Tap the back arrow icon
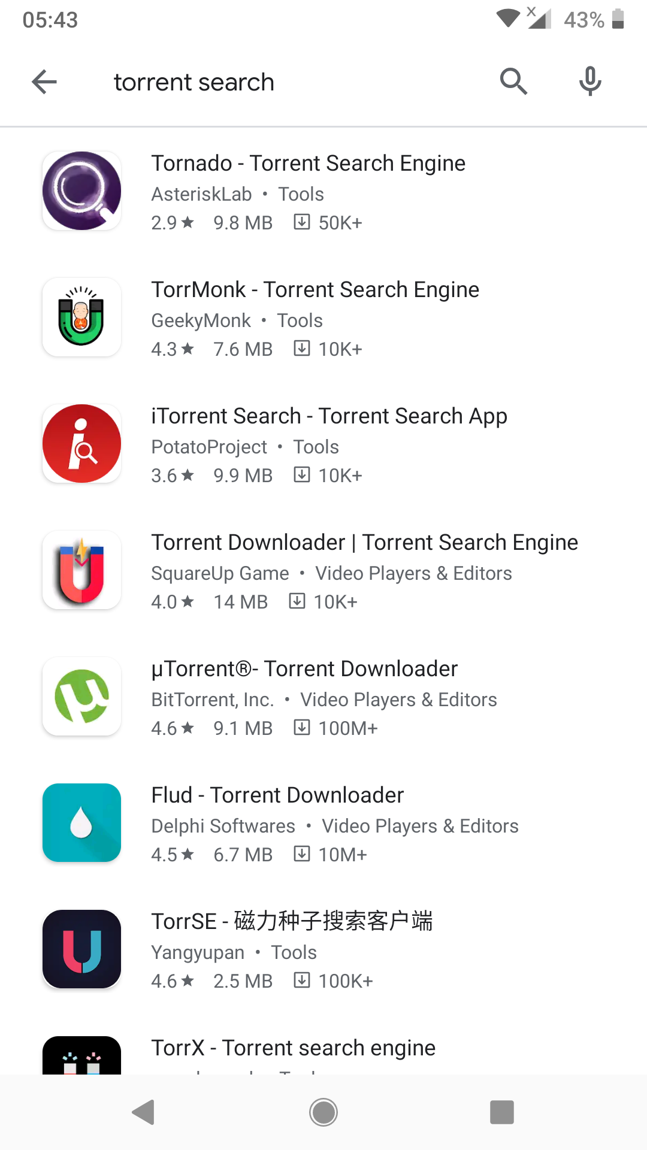The image size is (647, 1150). (44, 82)
